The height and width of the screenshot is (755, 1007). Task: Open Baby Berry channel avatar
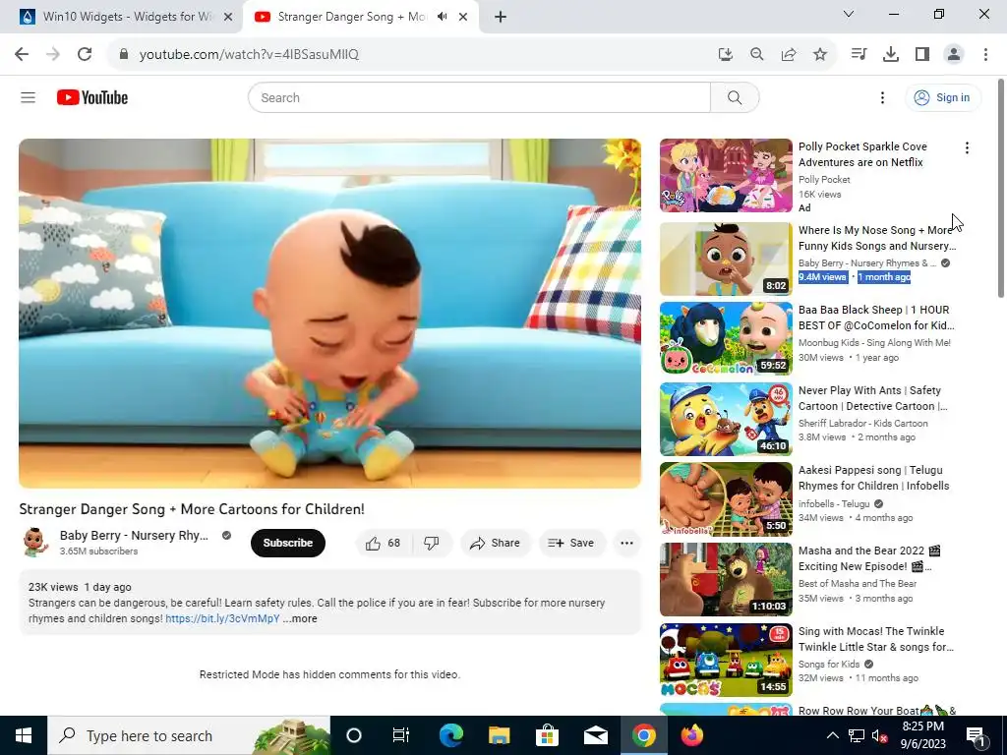pos(34,543)
